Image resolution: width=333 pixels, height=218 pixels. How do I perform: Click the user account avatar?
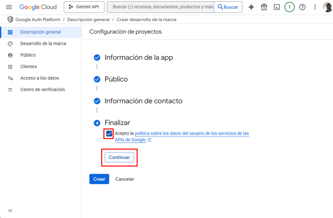[327, 7]
